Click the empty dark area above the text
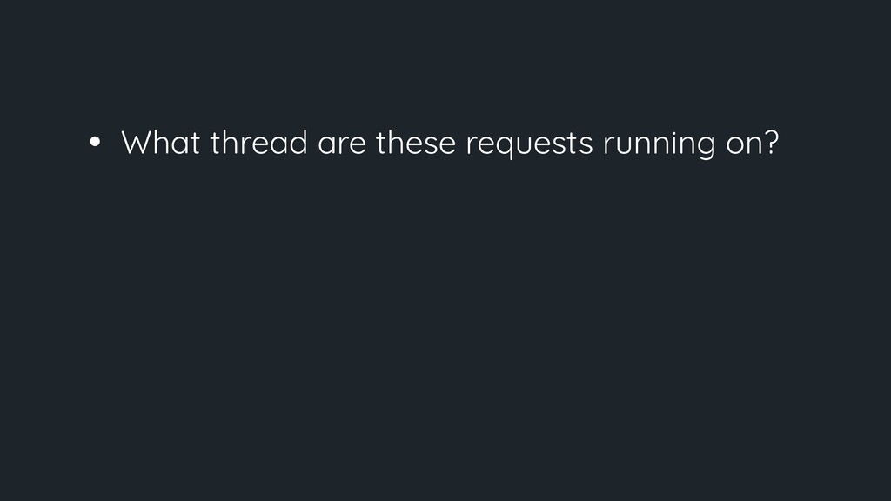This screenshot has height=501, width=891. [445, 61]
